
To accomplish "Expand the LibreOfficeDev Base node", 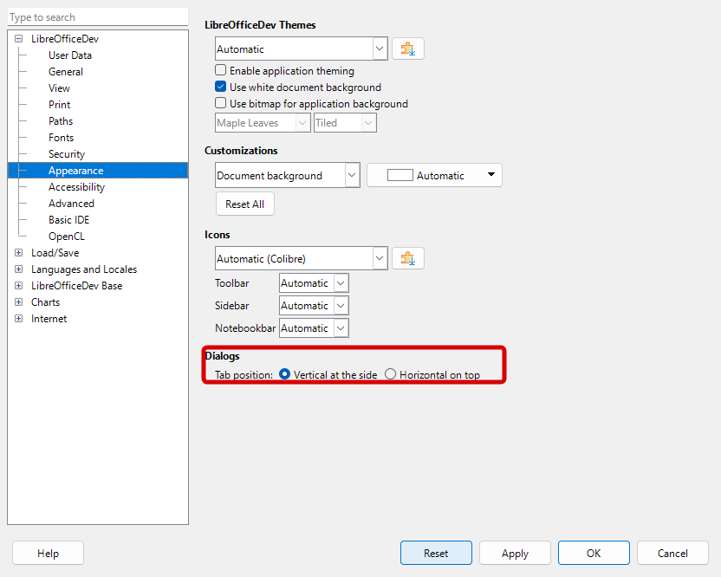I will pos(19,286).
